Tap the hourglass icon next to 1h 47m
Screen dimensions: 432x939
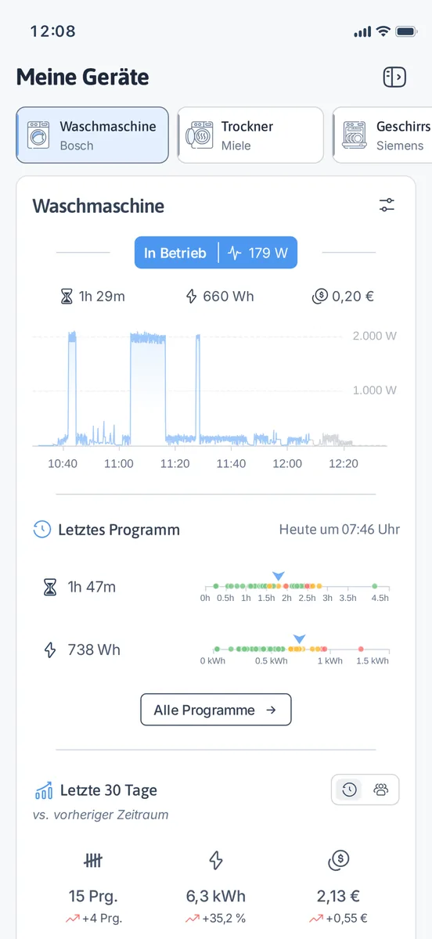click(50, 587)
